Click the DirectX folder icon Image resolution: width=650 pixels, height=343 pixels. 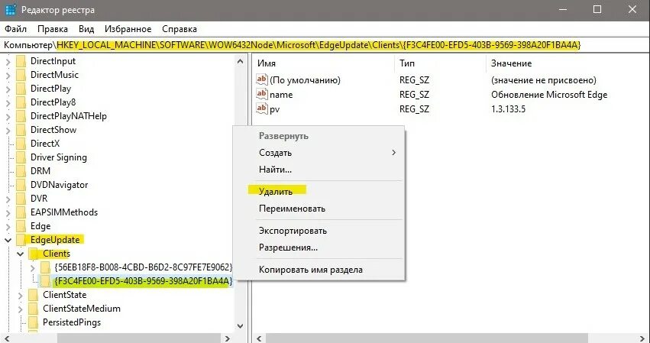21,144
